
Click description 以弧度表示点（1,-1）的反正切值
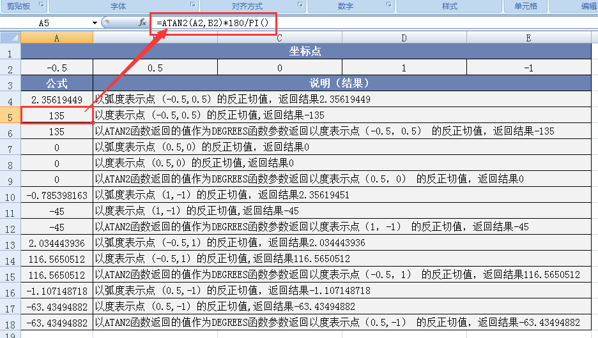pos(342,196)
